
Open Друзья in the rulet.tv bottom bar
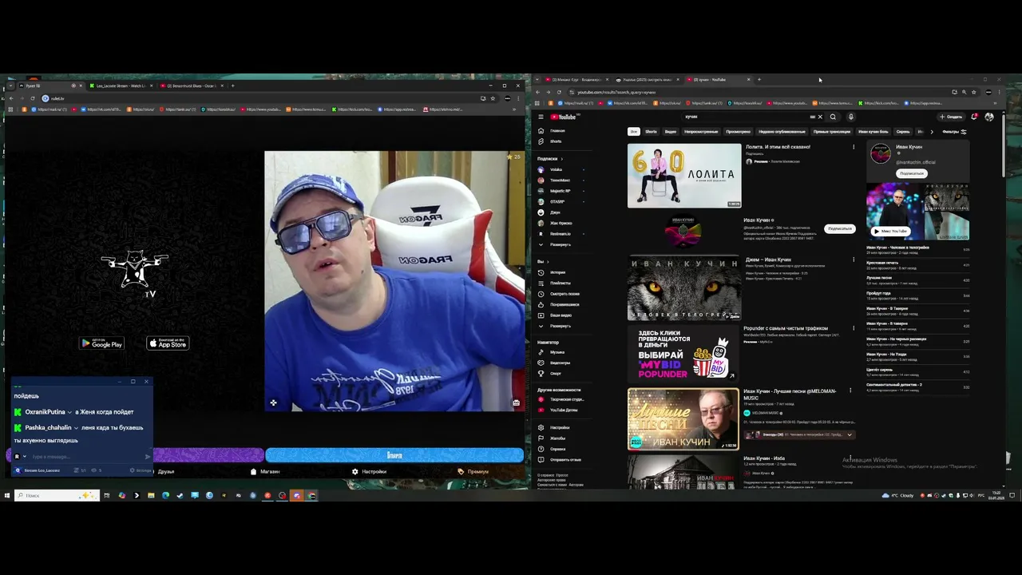[x=165, y=471]
